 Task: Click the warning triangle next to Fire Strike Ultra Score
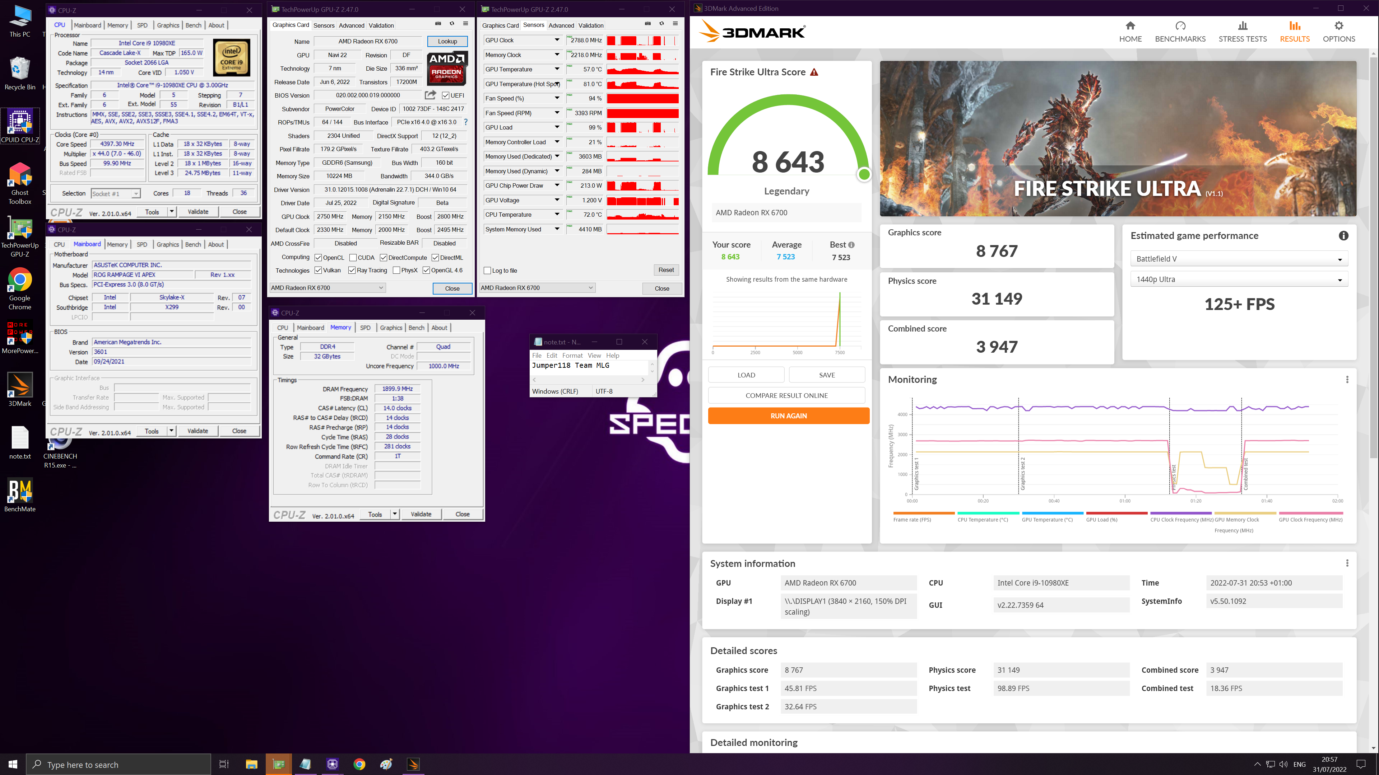tap(814, 72)
